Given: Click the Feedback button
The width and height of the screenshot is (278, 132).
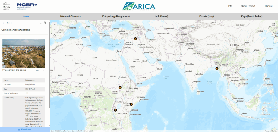Looking at the screenshot, I should click(x=24, y=130).
